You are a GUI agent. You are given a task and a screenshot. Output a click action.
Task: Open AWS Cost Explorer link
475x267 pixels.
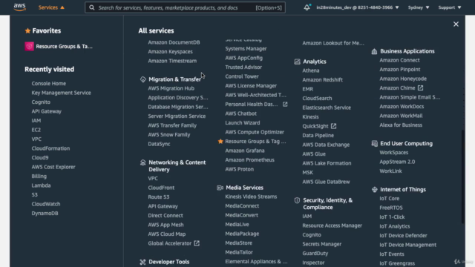click(53, 167)
